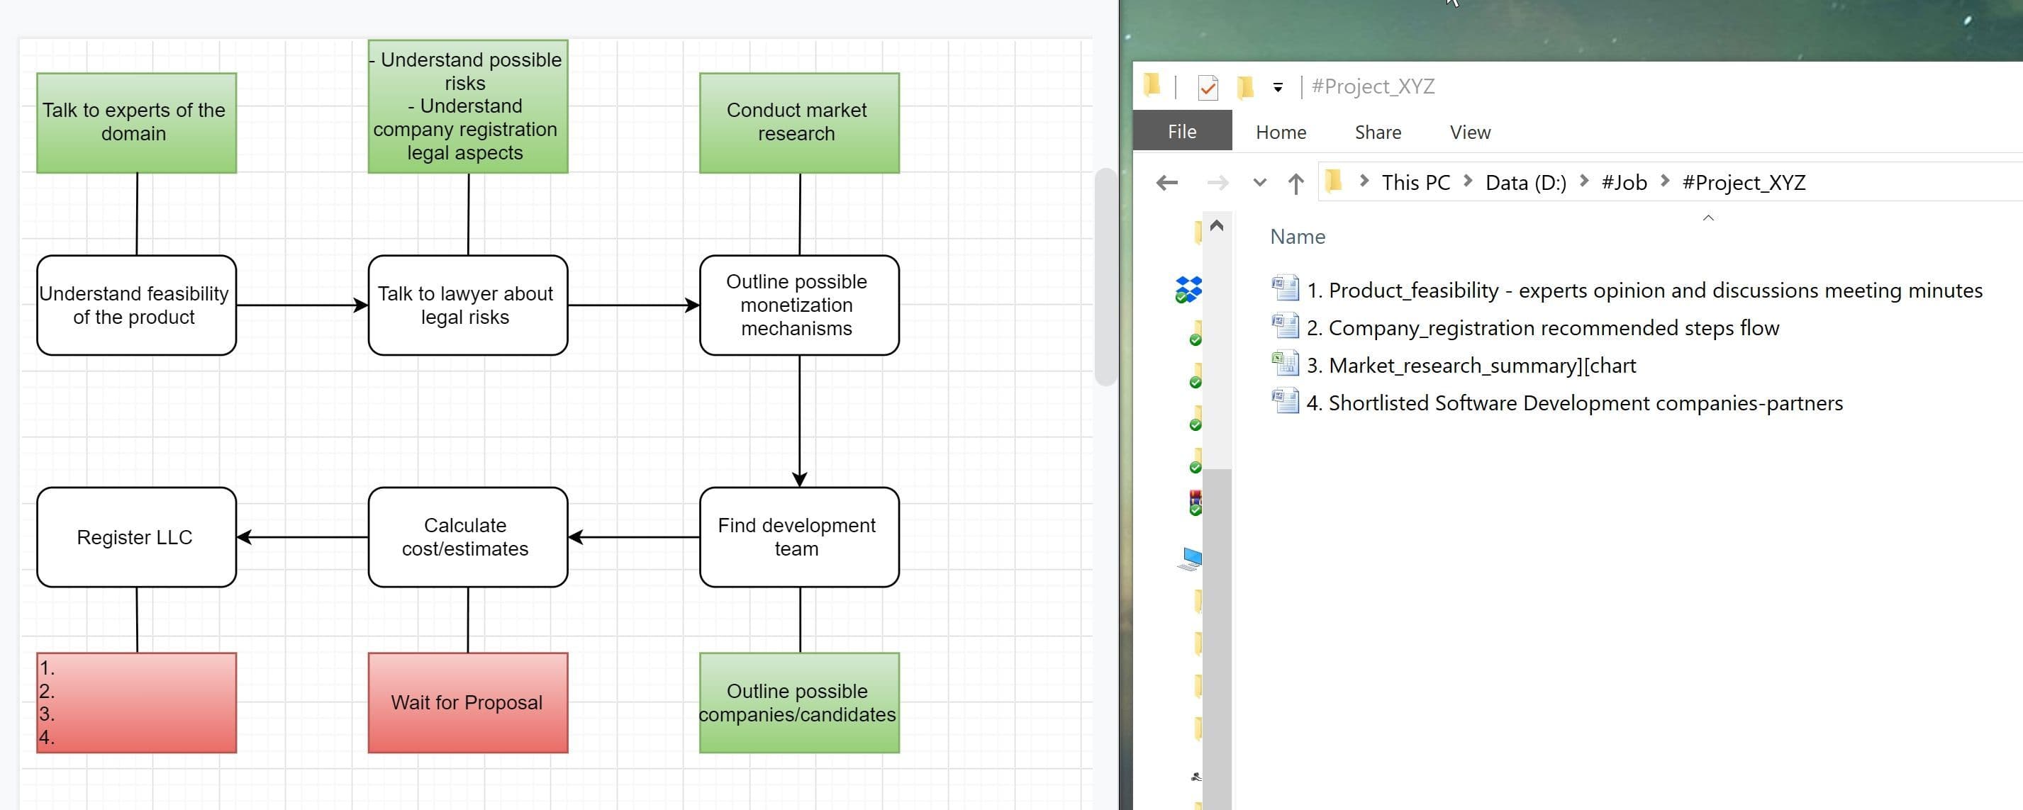
Task: Open the breadcrumb arrow after Data (D:)
Action: [1584, 182]
